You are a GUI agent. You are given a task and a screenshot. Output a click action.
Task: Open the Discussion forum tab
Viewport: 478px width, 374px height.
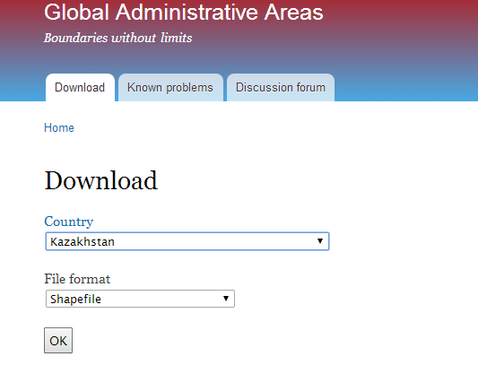281,88
